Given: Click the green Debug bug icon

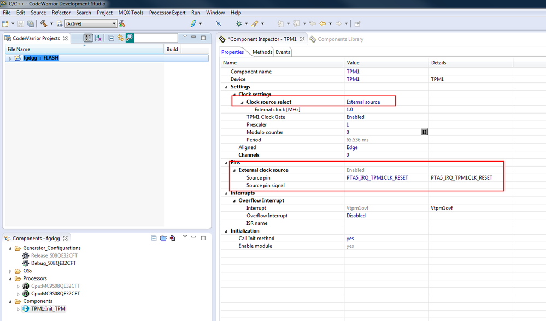Looking at the screenshot, I should 238,23.
